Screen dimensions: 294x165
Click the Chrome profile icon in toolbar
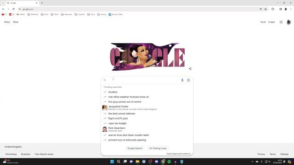coord(286,9)
